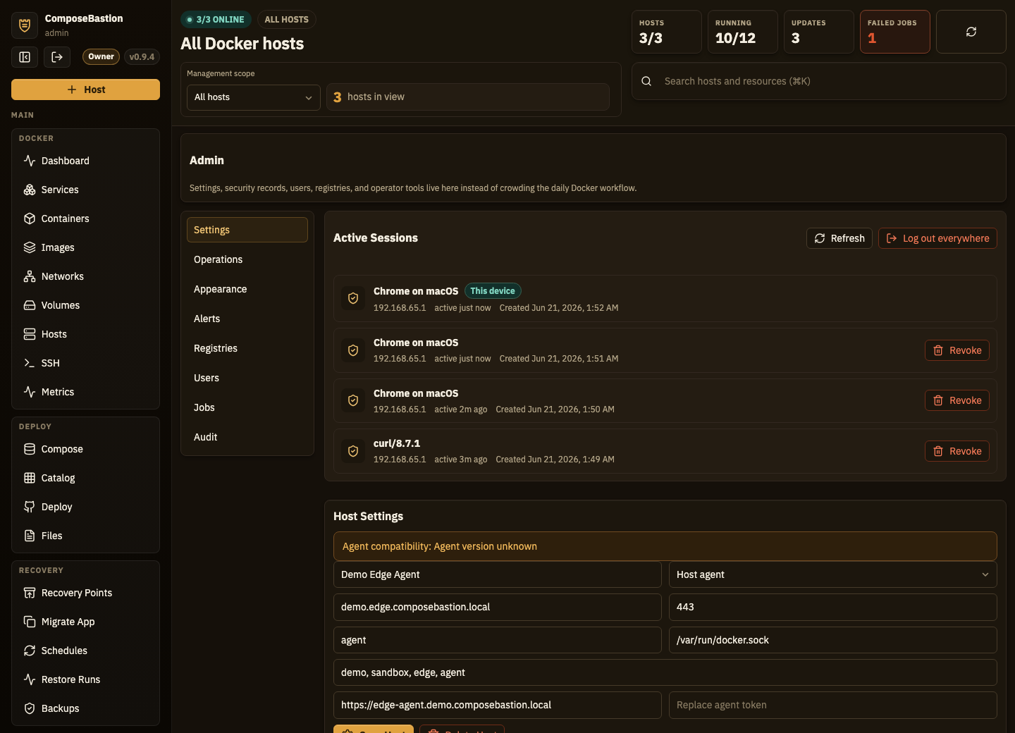The width and height of the screenshot is (1015, 733).
Task: Click the 3 hosts in view indicator
Action: [x=468, y=97]
